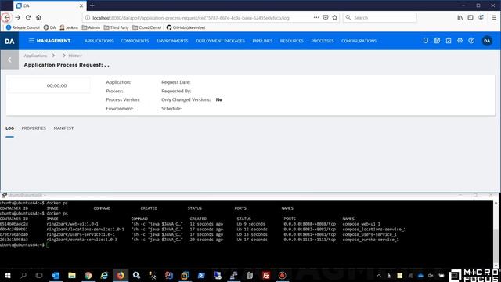Open the Firefox Library icon
501x282 pixels.
pyautogui.click(x=460, y=17)
